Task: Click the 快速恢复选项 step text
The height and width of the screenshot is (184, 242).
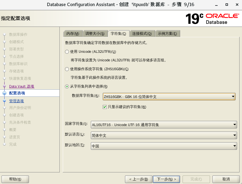Action: pyautogui.click(x=20, y=78)
